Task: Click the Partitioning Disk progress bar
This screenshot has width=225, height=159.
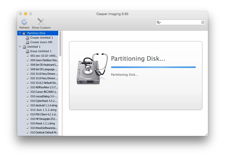Action: pyautogui.click(x=153, y=67)
